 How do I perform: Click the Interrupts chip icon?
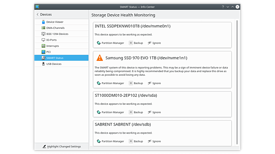pyautogui.click(x=44, y=46)
